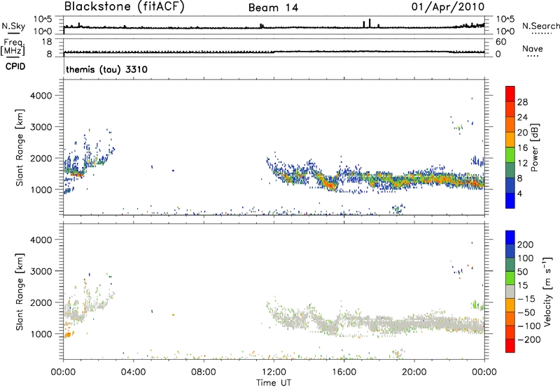Click the orange power scatter patch near 15:30
This screenshot has height=387, width=560.
coord(330,184)
